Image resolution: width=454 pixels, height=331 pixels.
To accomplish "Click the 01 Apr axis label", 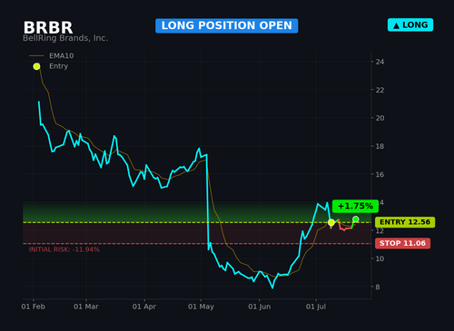I will tap(144, 307).
